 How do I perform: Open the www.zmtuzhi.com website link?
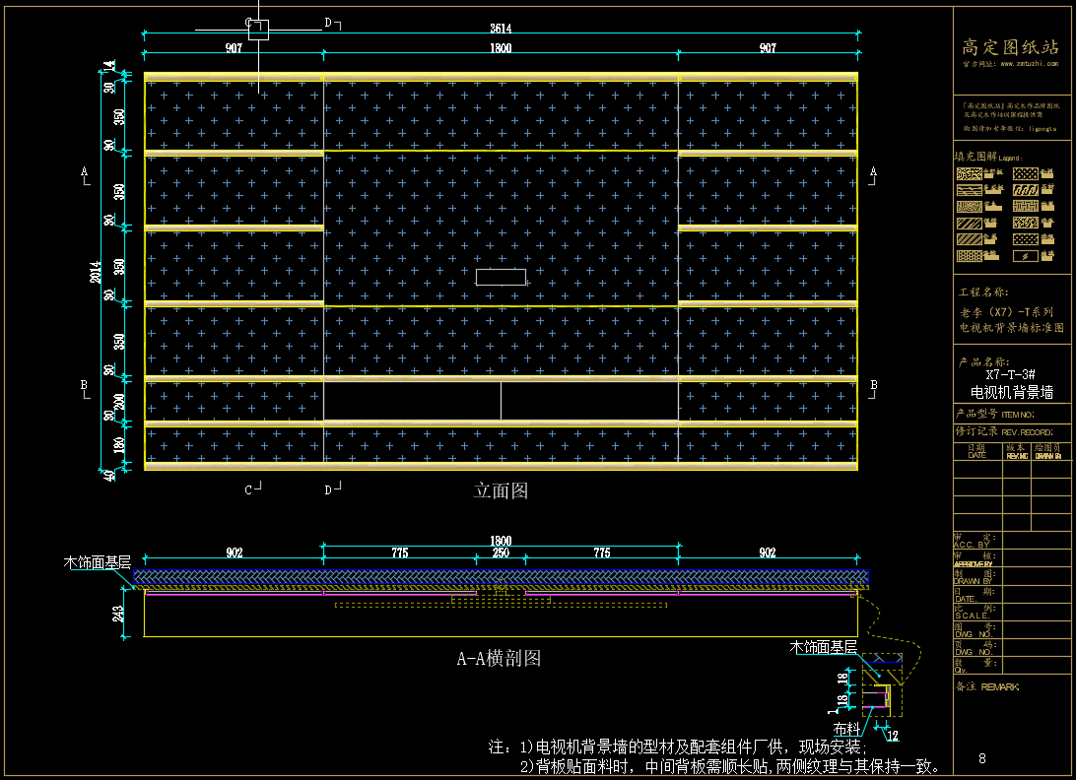1029,63
